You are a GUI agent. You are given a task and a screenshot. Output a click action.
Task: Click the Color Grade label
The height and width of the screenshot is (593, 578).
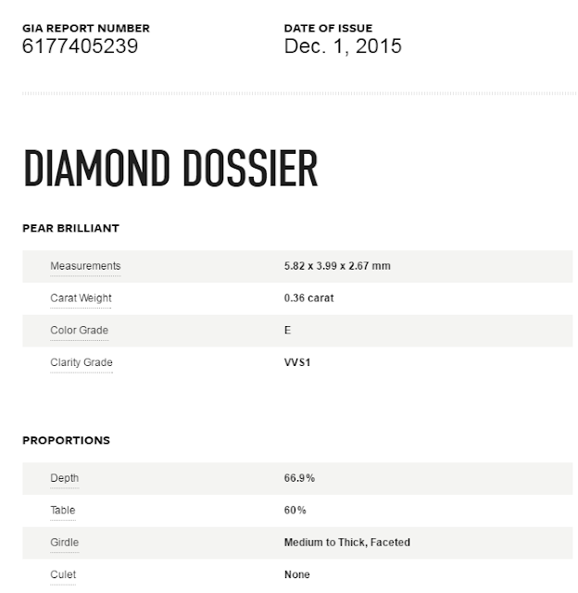80,330
